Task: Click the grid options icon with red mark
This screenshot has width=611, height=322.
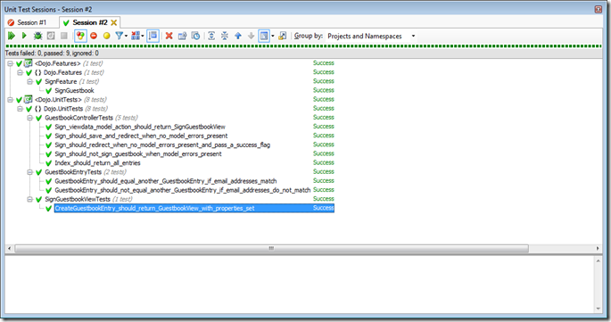Action: (x=136, y=36)
